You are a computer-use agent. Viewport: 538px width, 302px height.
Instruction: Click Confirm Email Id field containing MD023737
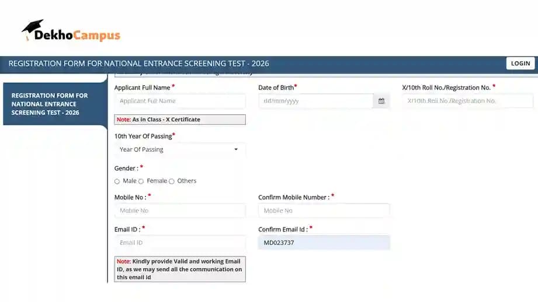point(324,243)
